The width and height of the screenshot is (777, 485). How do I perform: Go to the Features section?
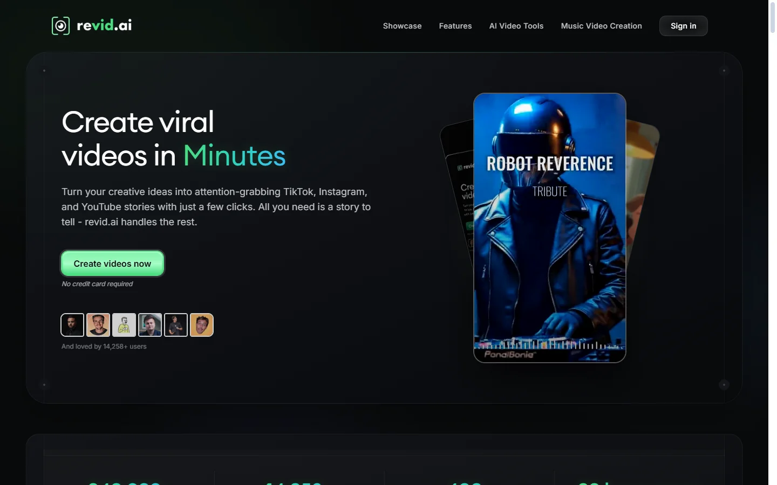coord(455,26)
